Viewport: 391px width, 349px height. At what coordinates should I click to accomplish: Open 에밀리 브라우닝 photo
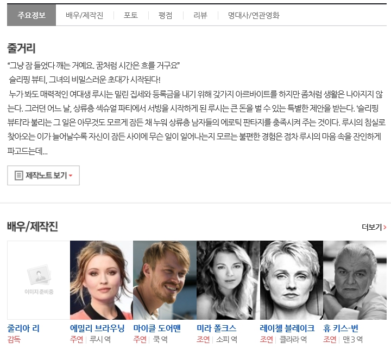(x=101, y=280)
